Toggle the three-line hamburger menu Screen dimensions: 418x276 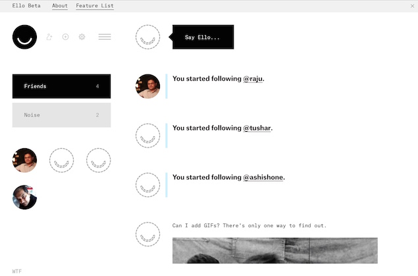tap(104, 37)
